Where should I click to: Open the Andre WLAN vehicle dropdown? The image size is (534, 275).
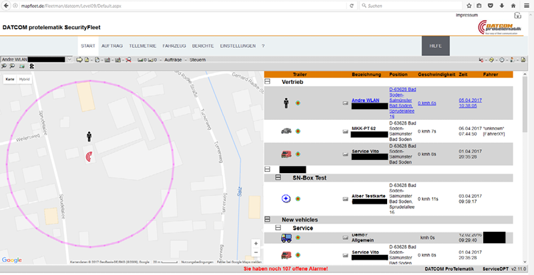pyautogui.click(x=69, y=60)
